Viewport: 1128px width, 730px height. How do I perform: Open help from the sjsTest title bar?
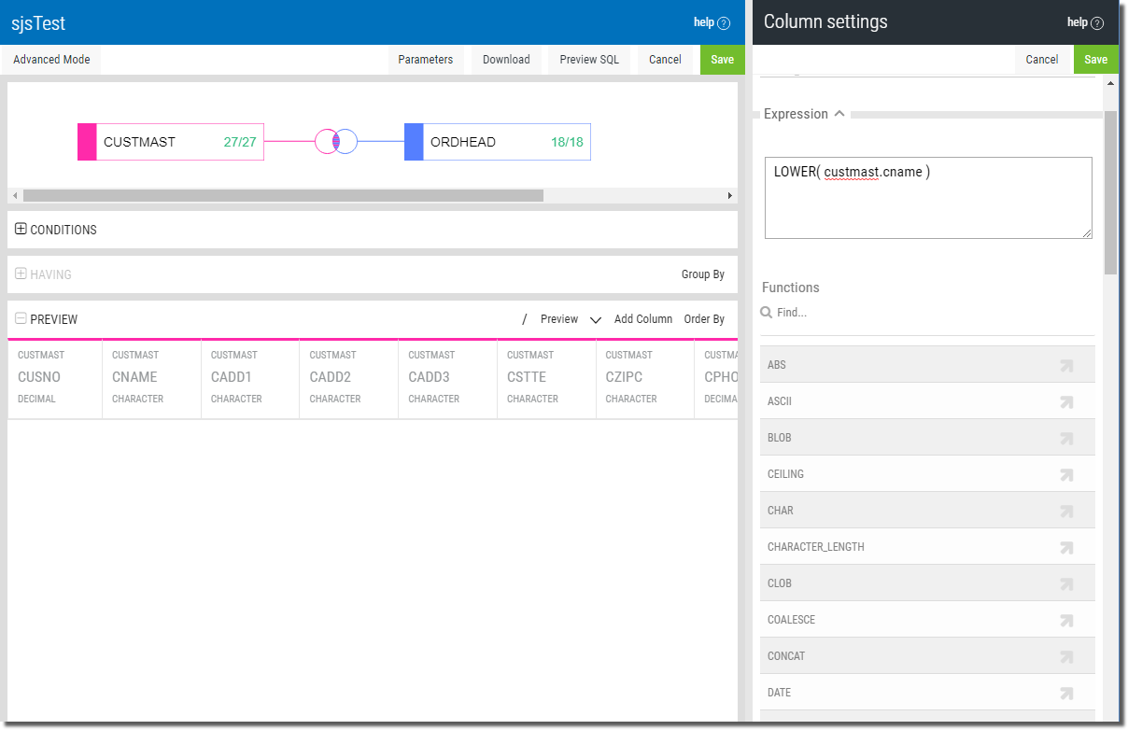[x=712, y=22]
